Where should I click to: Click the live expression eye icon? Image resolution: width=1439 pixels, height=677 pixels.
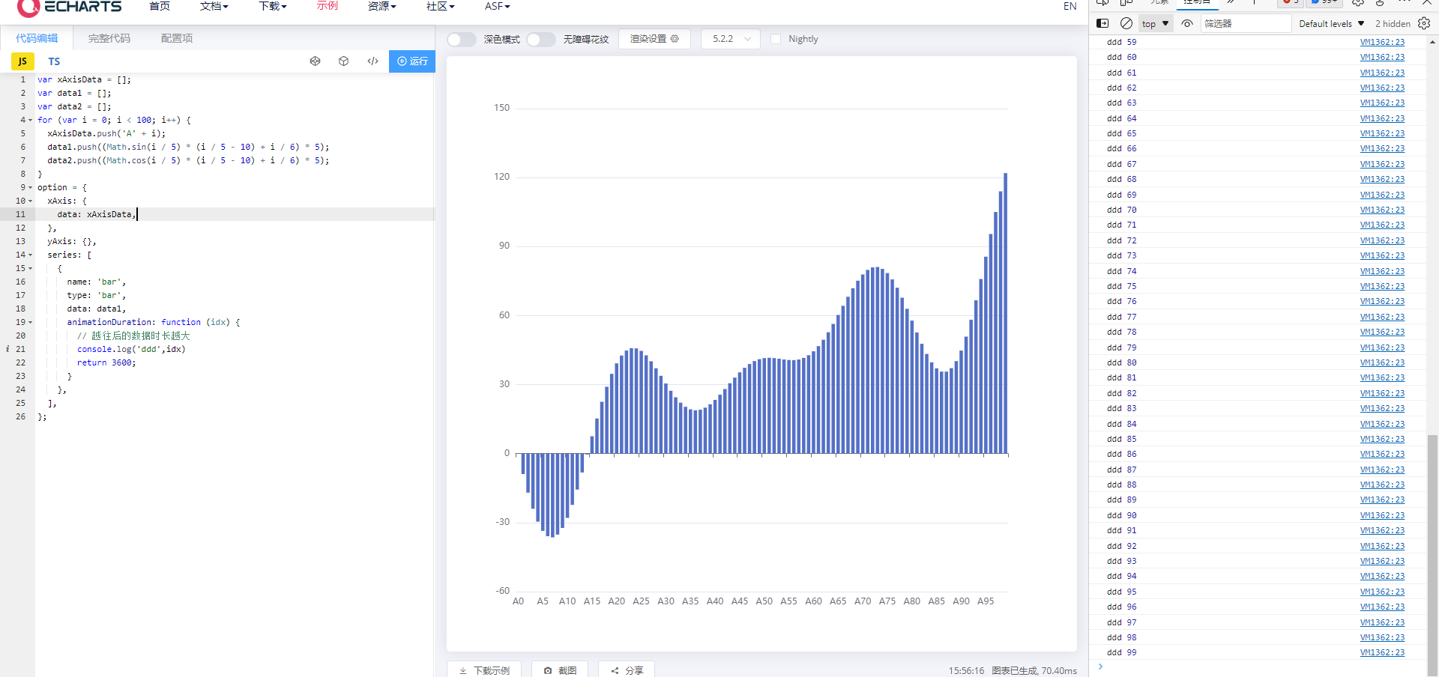[x=1187, y=23]
